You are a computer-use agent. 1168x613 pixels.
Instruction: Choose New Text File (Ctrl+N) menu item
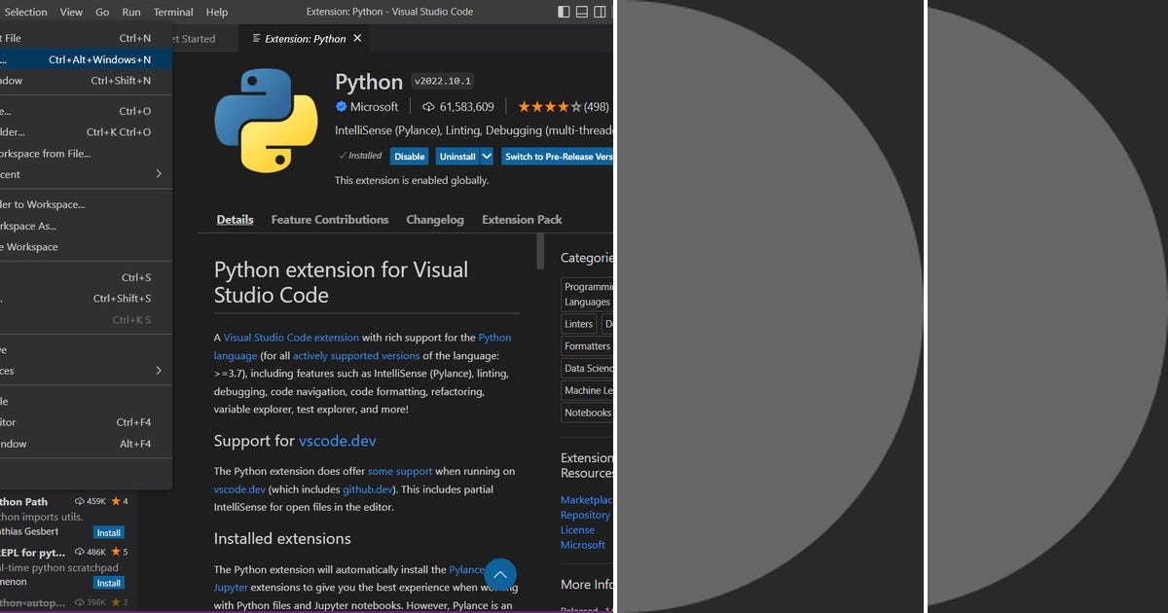click(86, 38)
